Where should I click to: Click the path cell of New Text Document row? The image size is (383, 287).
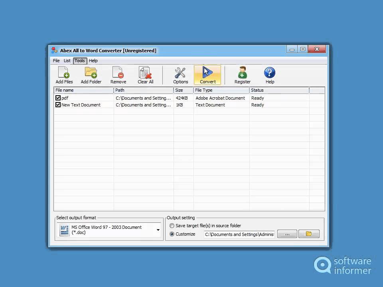(x=143, y=105)
